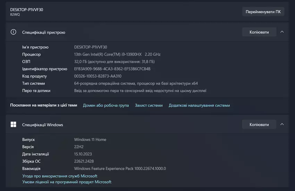Click the 82WQ model label
Image resolution: width=295 pixels, height=191 pixels.
(x=15, y=15)
